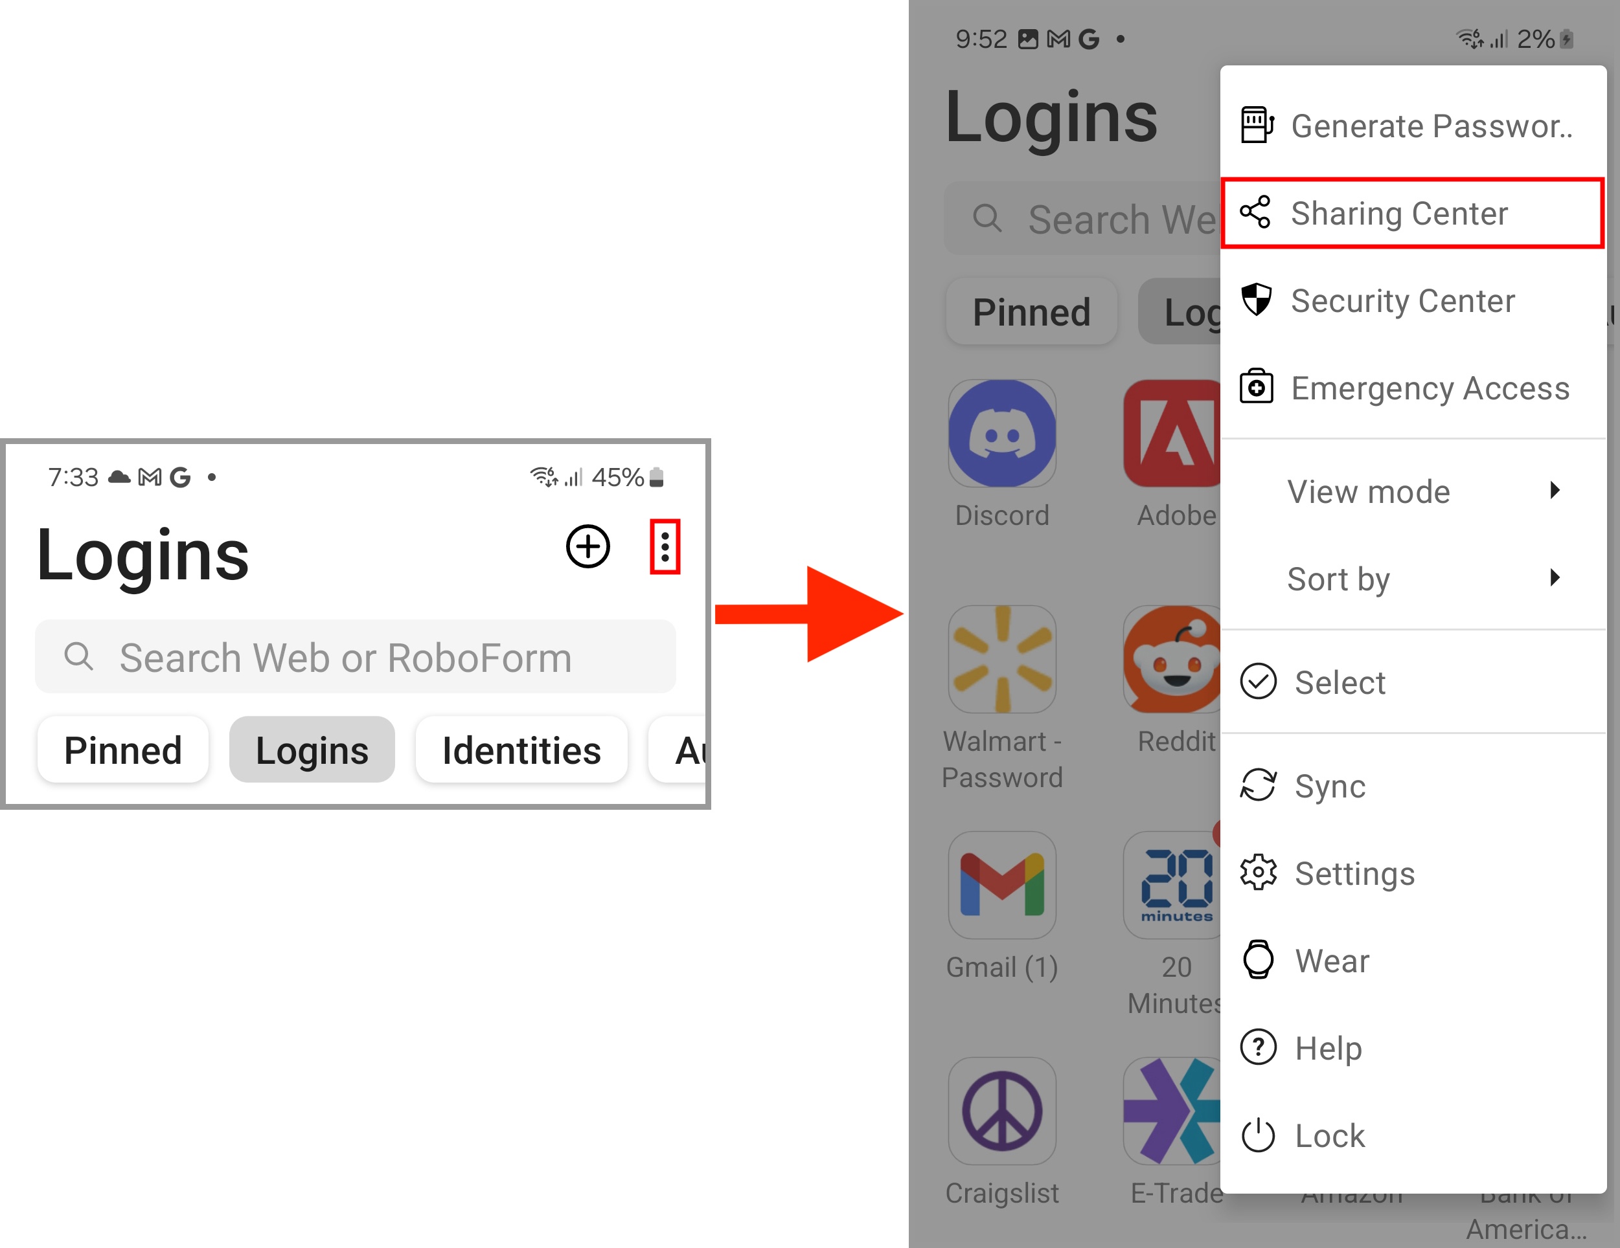Tap Select checkmark option
Screen dimensions: 1620x1248
click(x=1412, y=682)
